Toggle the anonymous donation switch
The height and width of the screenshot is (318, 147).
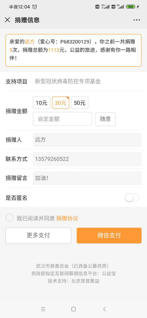(132, 197)
